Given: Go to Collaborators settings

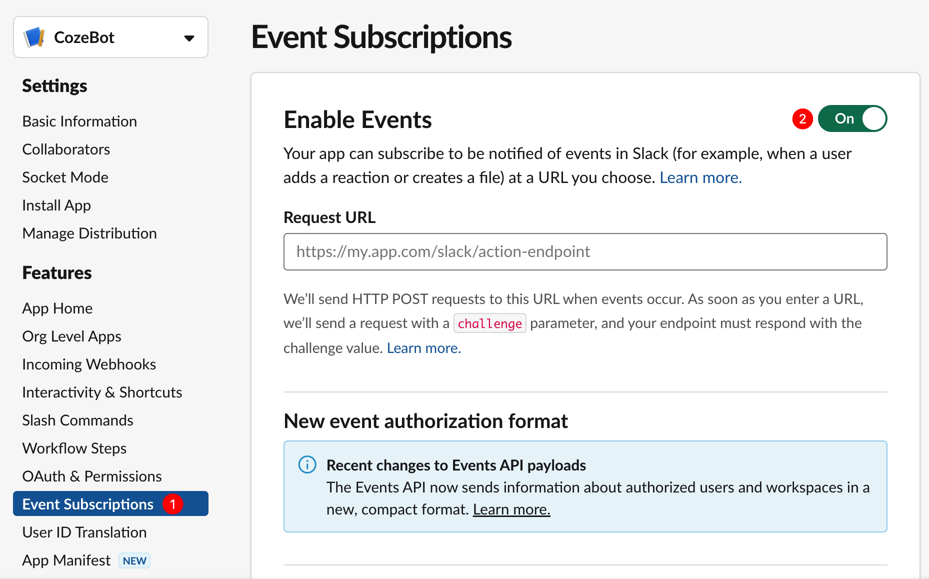Looking at the screenshot, I should click(x=66, y=149).
